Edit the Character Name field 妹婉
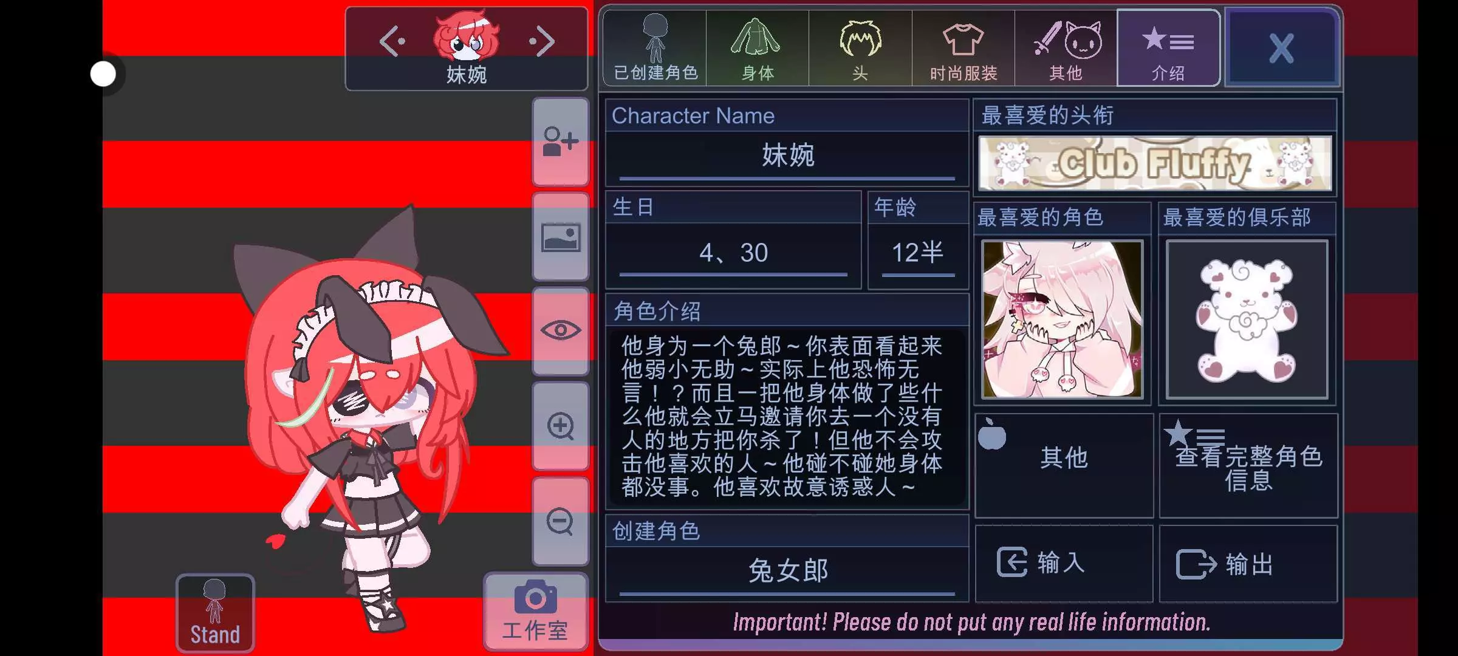This screenshot has width=1458, height=656. tap(787, 157)
